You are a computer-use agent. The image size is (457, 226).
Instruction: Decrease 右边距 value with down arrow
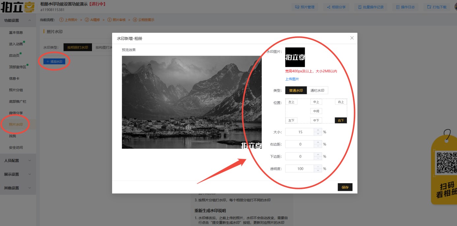pos(318,146)
